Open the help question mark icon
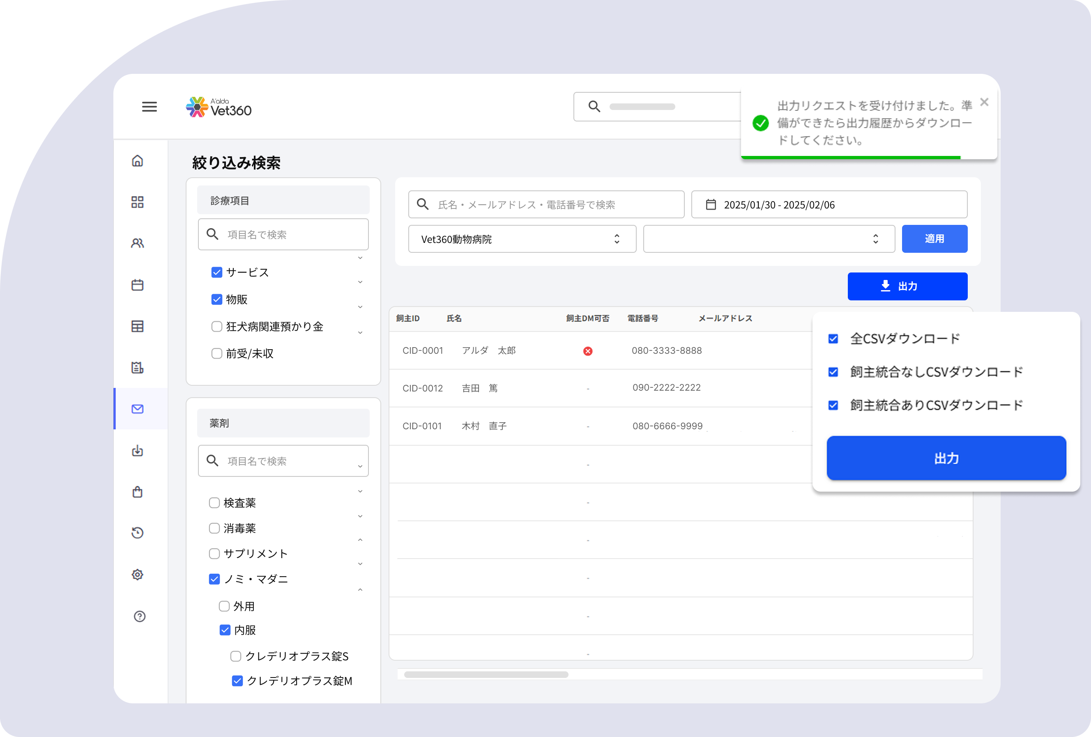This screenshot has height=737, width=1091. pos(139,616)
